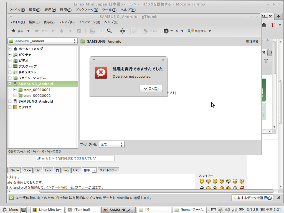Image resolution: width=284 pixels, height=213 pixels.
Task: Click the magnifier search icon in gThumb toolbar
Action: tap(109, 31)
